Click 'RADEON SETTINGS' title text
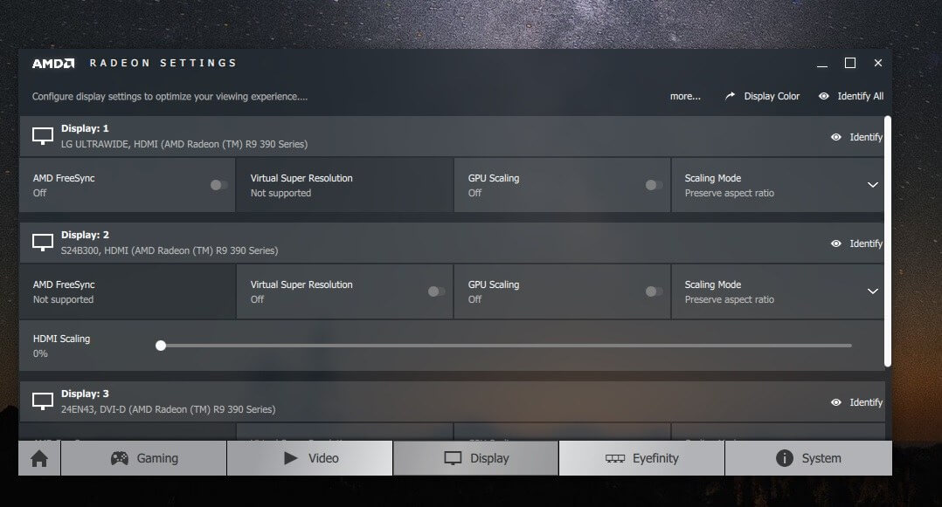The height and width of the screenshot is (507, 942). click(x=163, y=63)
